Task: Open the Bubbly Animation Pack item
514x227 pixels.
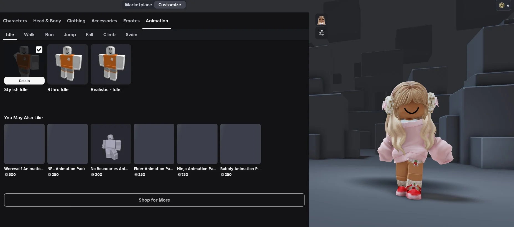Action: [241, 144]
